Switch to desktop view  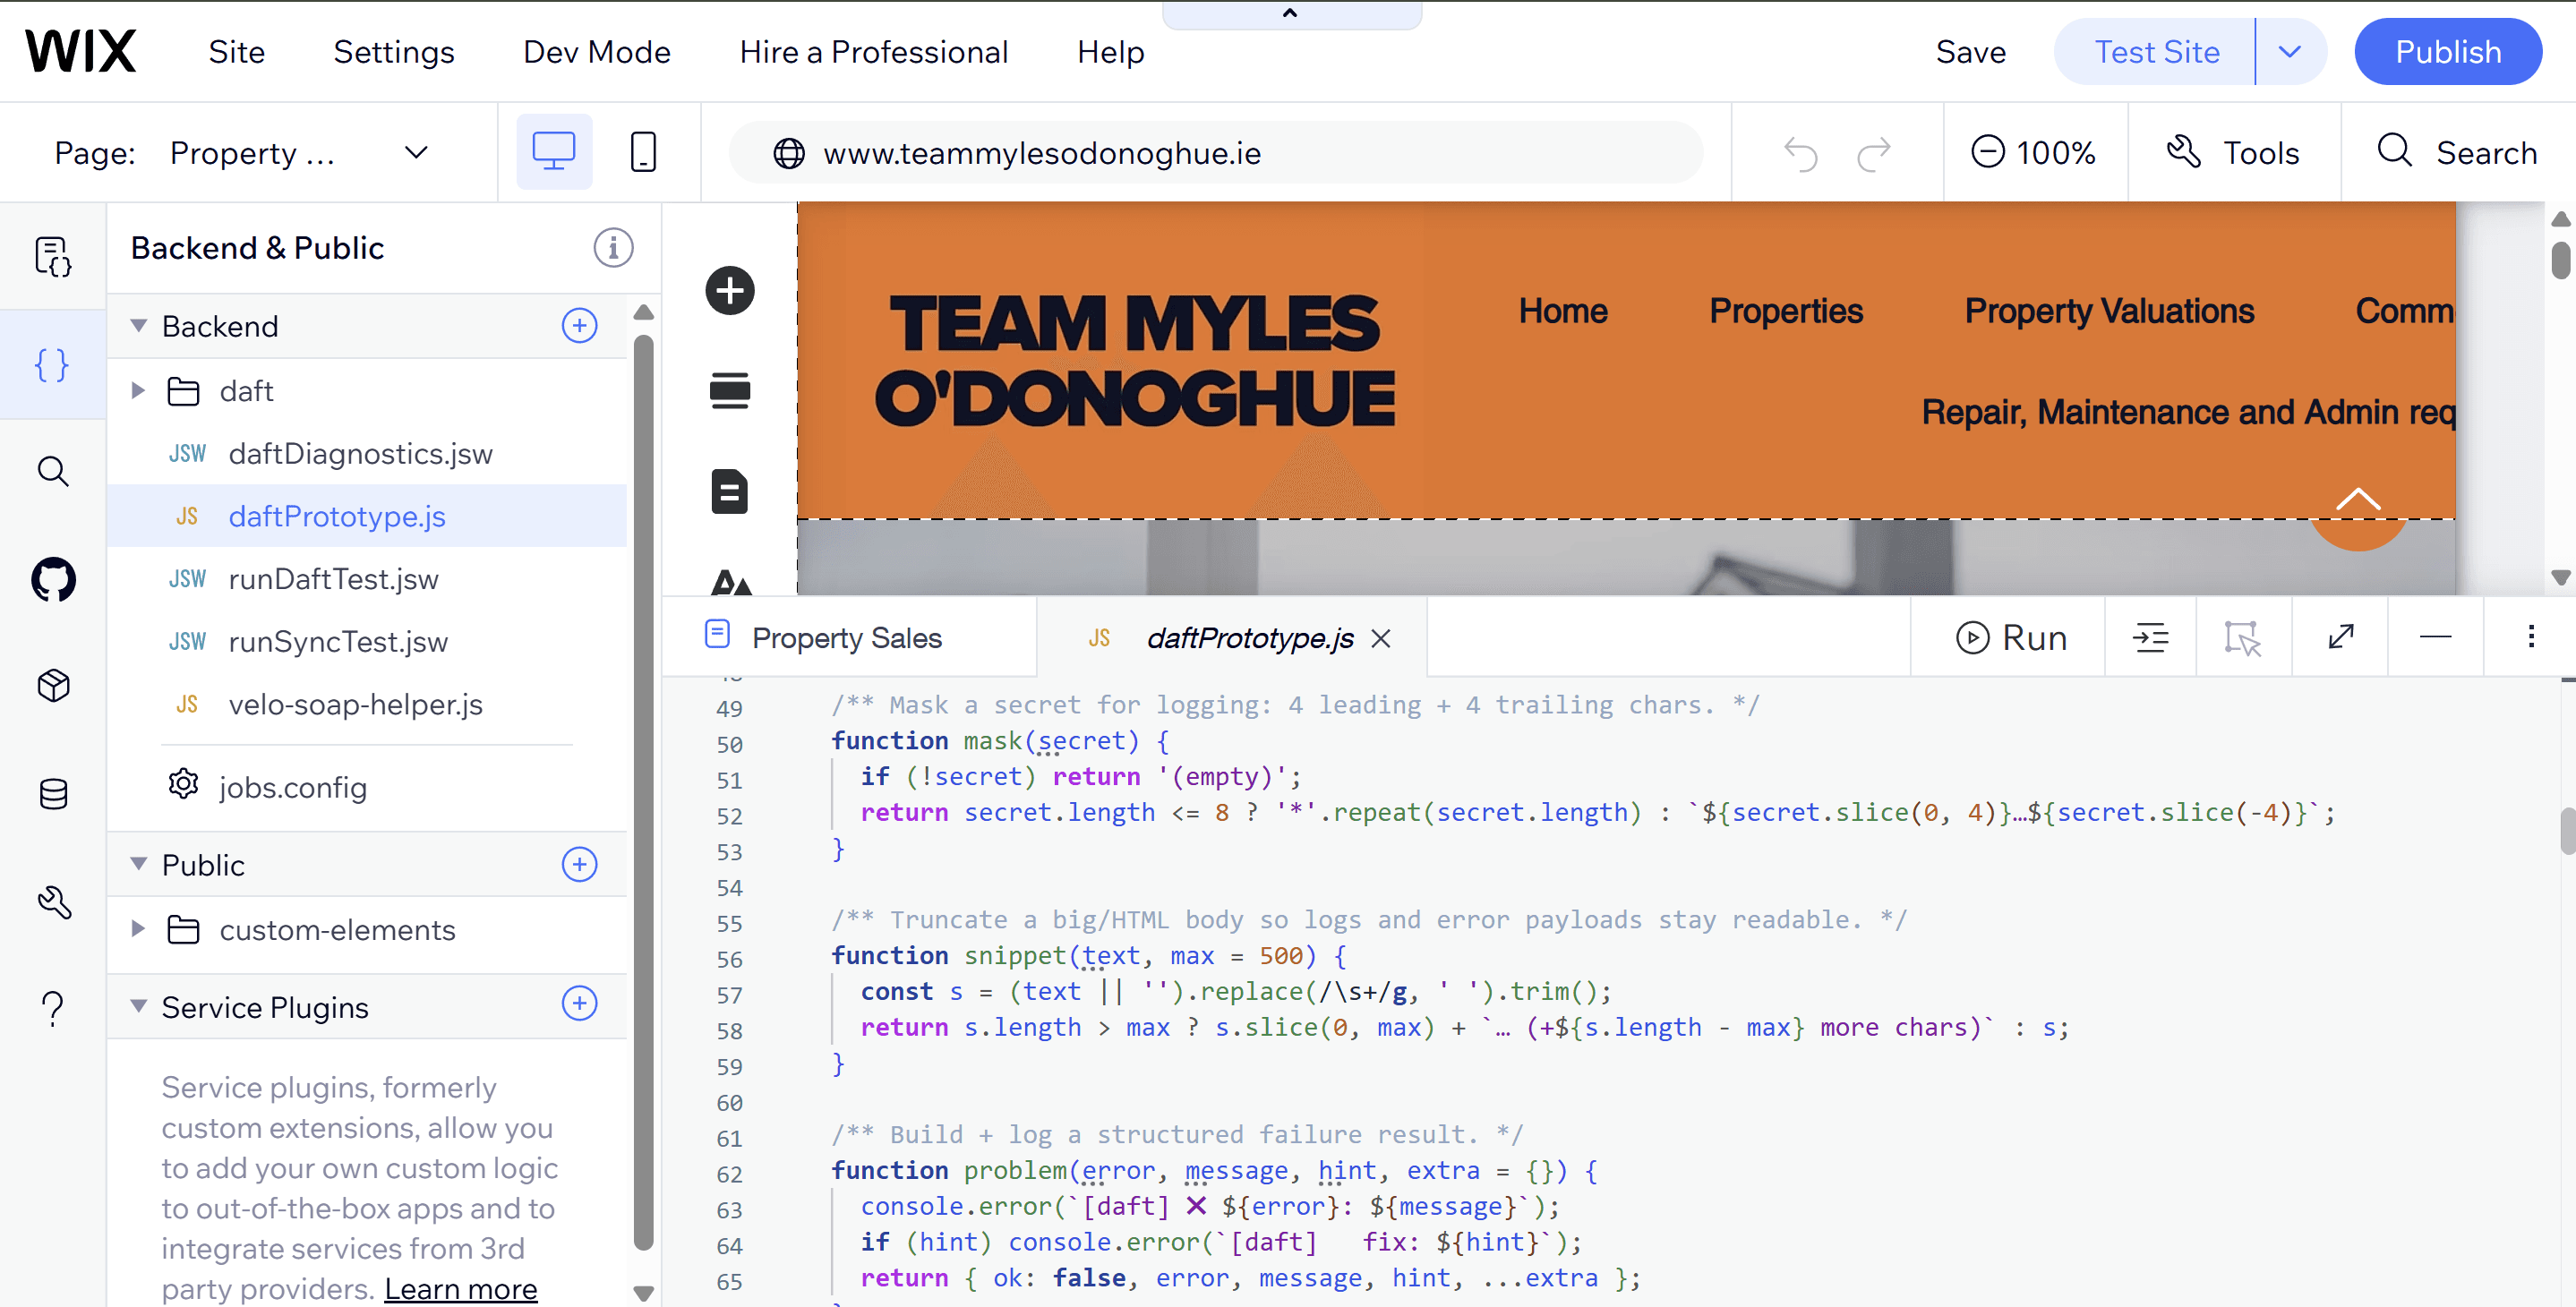554,152
